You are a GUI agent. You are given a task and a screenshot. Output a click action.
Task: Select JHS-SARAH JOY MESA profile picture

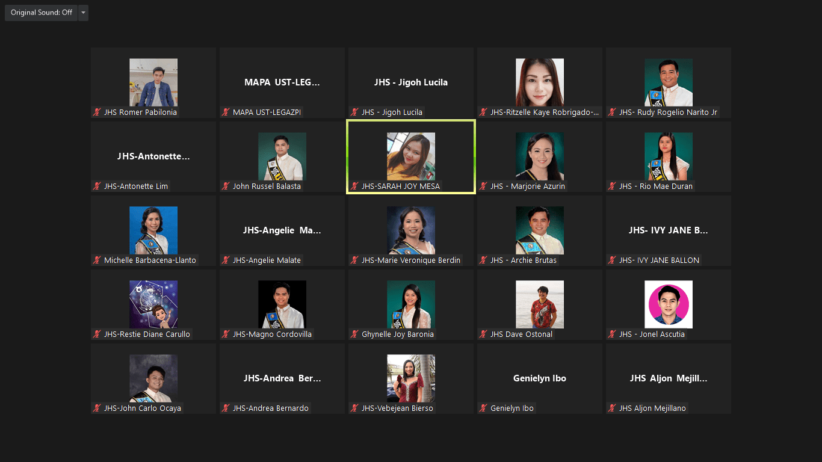coord(410,156)
